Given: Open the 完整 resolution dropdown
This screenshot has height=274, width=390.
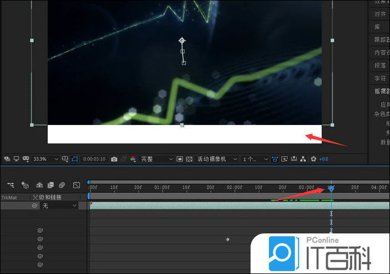Looking at the screenshot, I should tap(157, 159).
